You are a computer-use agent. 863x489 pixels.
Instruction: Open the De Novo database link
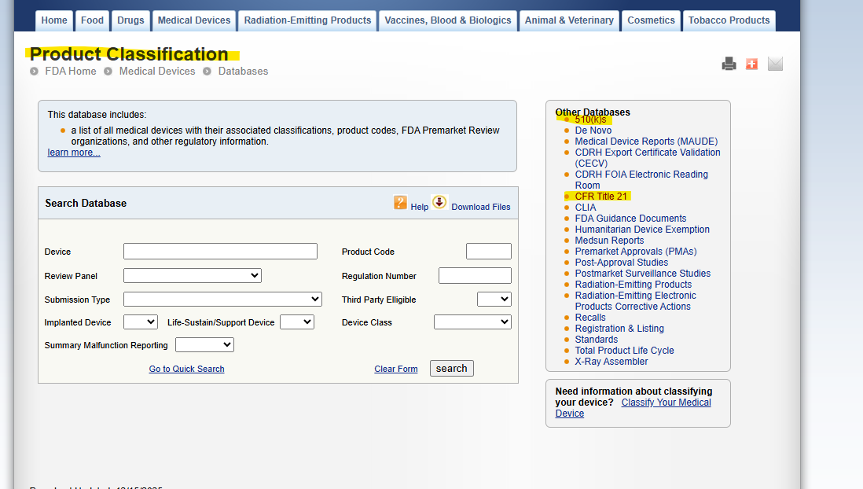593,131
